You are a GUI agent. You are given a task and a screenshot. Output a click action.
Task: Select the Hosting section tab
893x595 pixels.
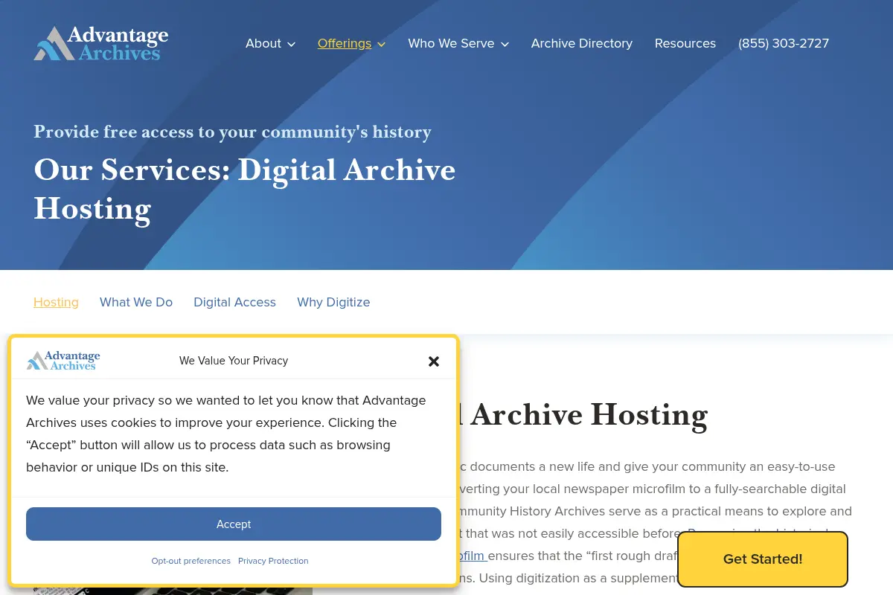click(56, 302)
